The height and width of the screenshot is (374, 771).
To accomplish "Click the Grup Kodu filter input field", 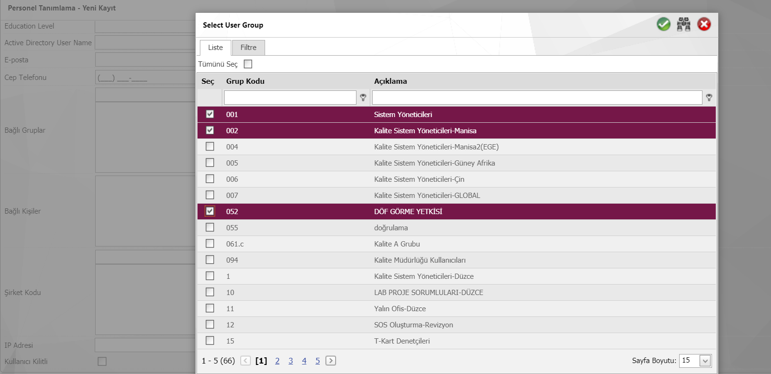I will (290, 98).
